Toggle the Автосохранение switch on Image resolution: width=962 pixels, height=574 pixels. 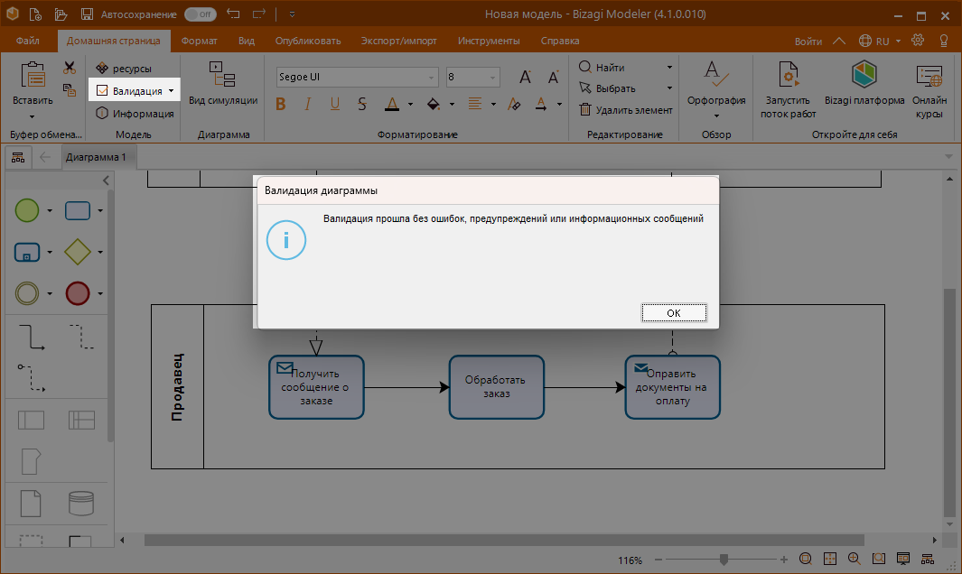coord(201,14)
